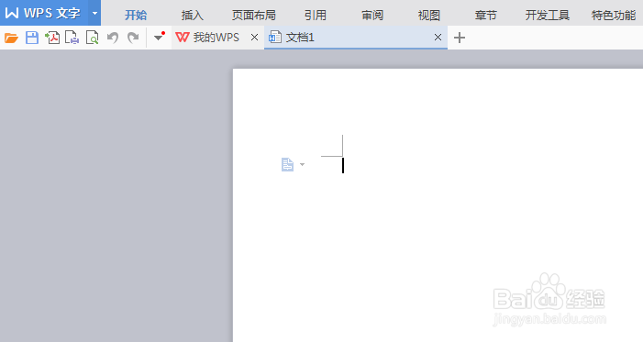Image resolution: width=643 pixels, height=342 pixels.
Task: Open the 审阅 tab
Action: (x=372, y=16)
